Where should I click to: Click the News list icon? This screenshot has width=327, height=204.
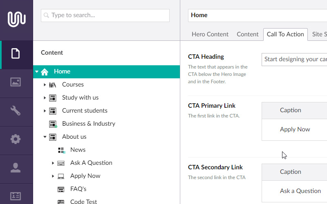click(61, 150)
